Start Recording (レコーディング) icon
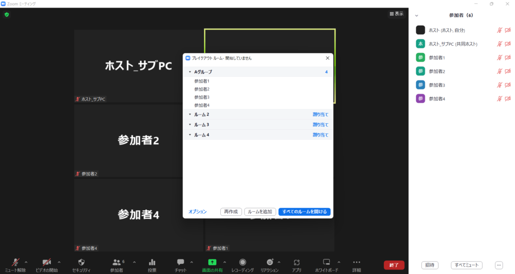This screenshot has width=515, height=274. 242,262
